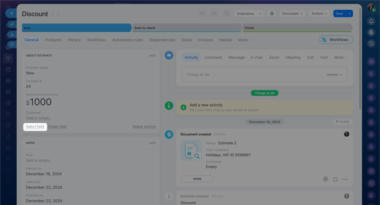Copy estimate link using chain icon beside title

click(58, 14)
